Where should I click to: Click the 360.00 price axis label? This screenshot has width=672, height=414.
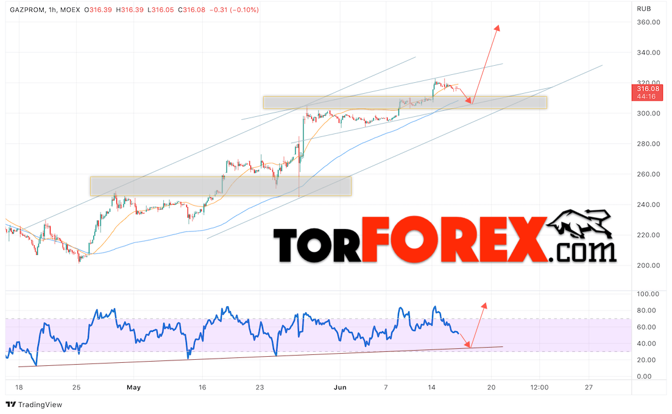pyautogui.click(x=648, y=23)
